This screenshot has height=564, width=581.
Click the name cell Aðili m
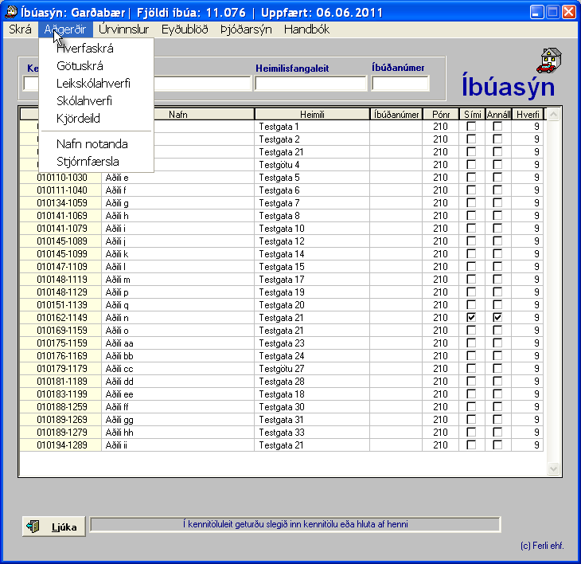(x=177, y=280)
